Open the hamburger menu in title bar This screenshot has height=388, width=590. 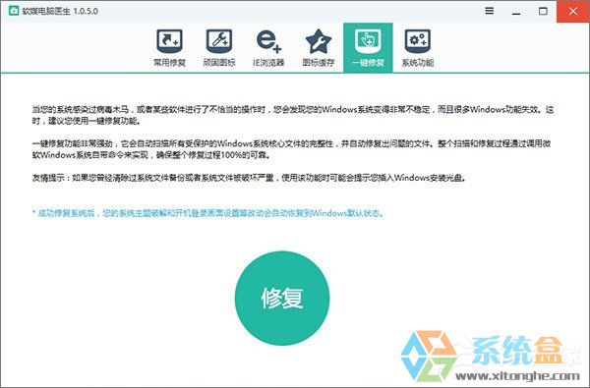pos(489,11)
